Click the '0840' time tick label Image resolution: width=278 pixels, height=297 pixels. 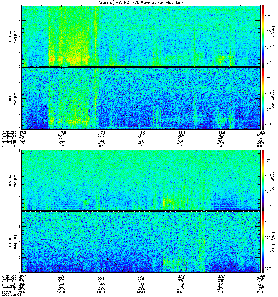(101, 292)
